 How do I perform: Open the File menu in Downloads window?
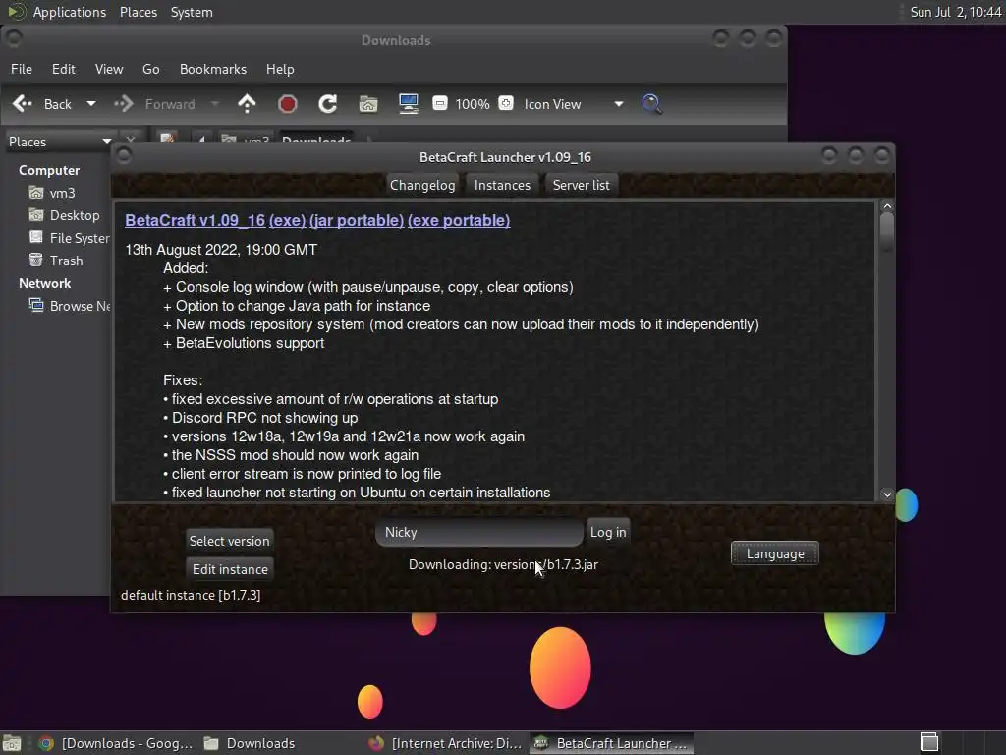pos(22,69)
